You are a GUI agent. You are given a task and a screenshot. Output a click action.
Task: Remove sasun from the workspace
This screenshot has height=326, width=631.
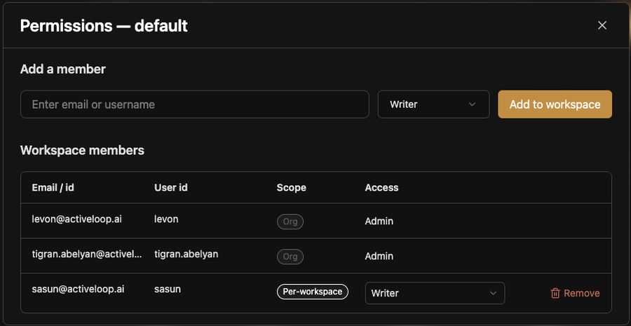(575, 293)
